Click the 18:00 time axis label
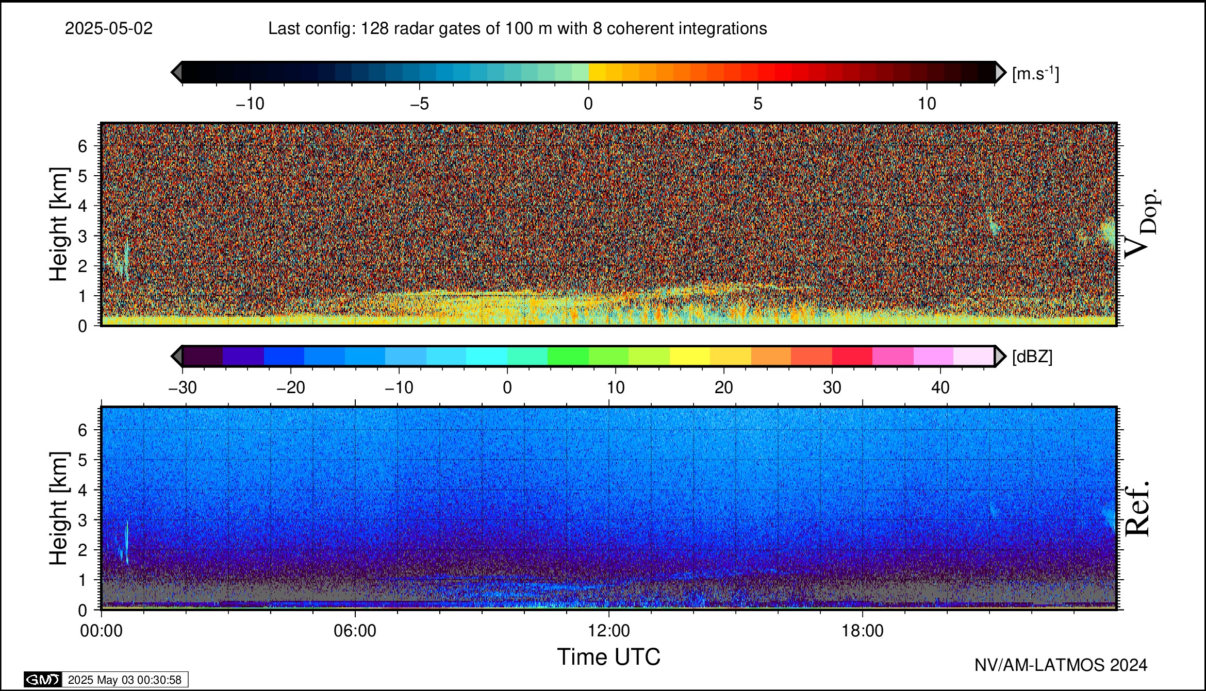The image size is (1206, 691). (863, 631)
